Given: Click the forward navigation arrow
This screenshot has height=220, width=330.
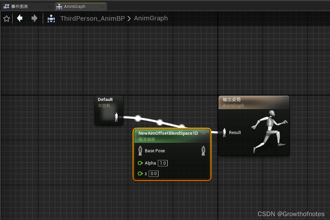Looking at the screenshot, I should (x=34, y=18).
